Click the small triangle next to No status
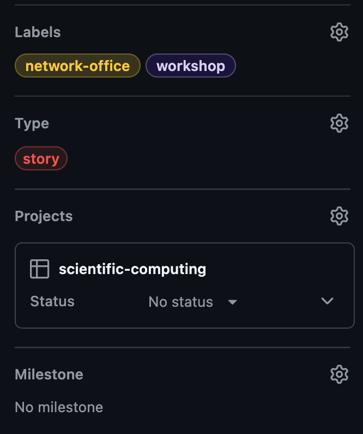 tap(233, 302)
